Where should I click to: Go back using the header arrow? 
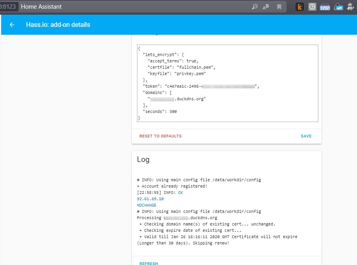tap(12, 24)
